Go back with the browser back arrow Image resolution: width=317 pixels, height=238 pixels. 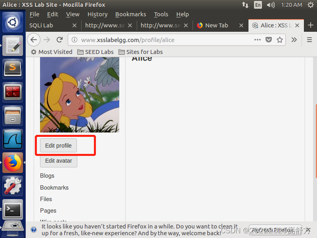click(34, 40)
